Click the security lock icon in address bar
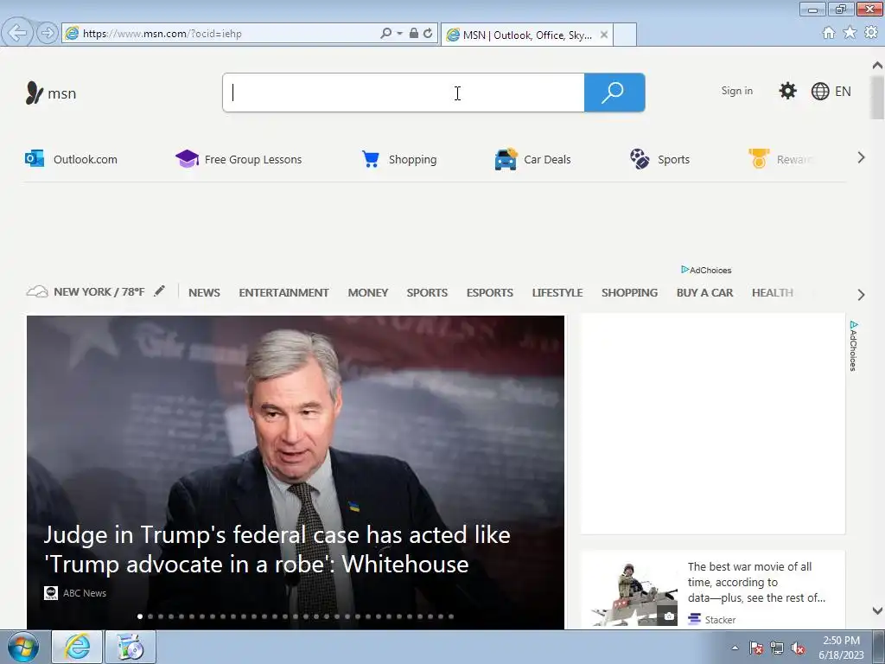 414,34
